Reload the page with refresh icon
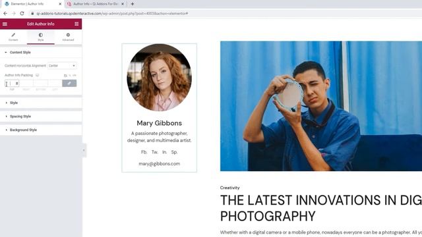Image resolution: width=422 pixels, height=237 pixels. [x=22, y=13]
